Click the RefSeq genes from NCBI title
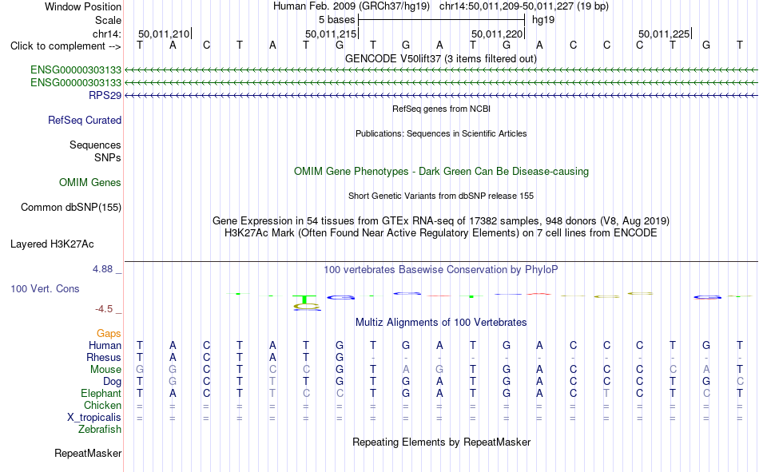 point(441,109)
